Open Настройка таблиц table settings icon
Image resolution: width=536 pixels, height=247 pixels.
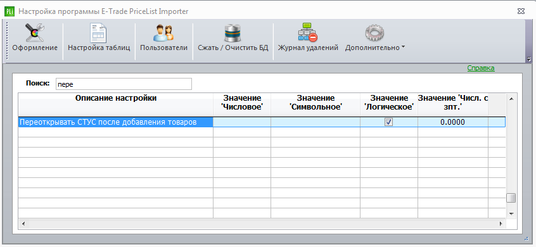[x=98, y=33]
